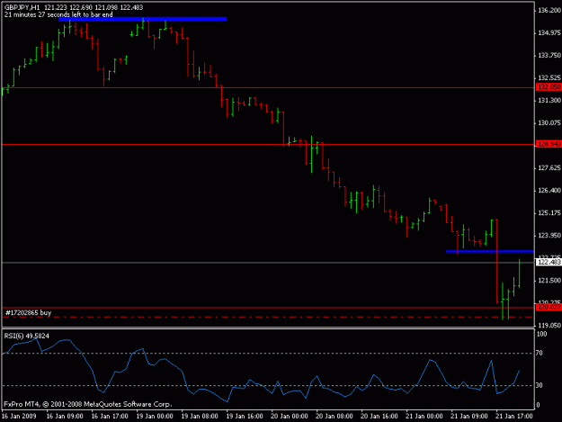The width and height of the screenshot is (562, 422).
Task: Click the red 120.022 price tag
Action: 549,307
